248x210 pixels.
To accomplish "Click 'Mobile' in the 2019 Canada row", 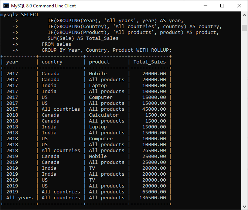I will click(x=98, y=156).
